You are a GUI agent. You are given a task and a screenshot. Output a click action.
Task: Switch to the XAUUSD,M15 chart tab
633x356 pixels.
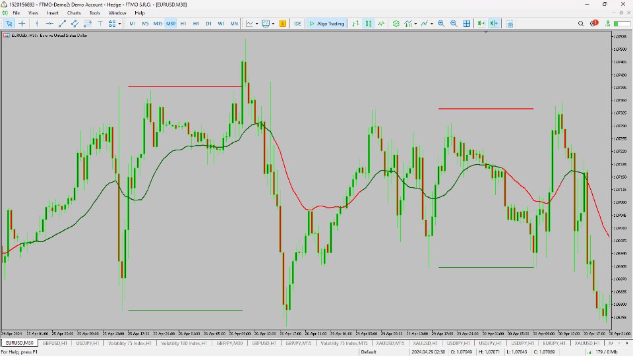click(390, 343)
